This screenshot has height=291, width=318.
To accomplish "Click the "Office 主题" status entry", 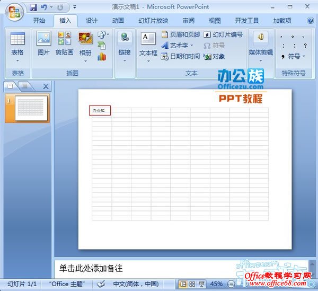I will point(67,284).
